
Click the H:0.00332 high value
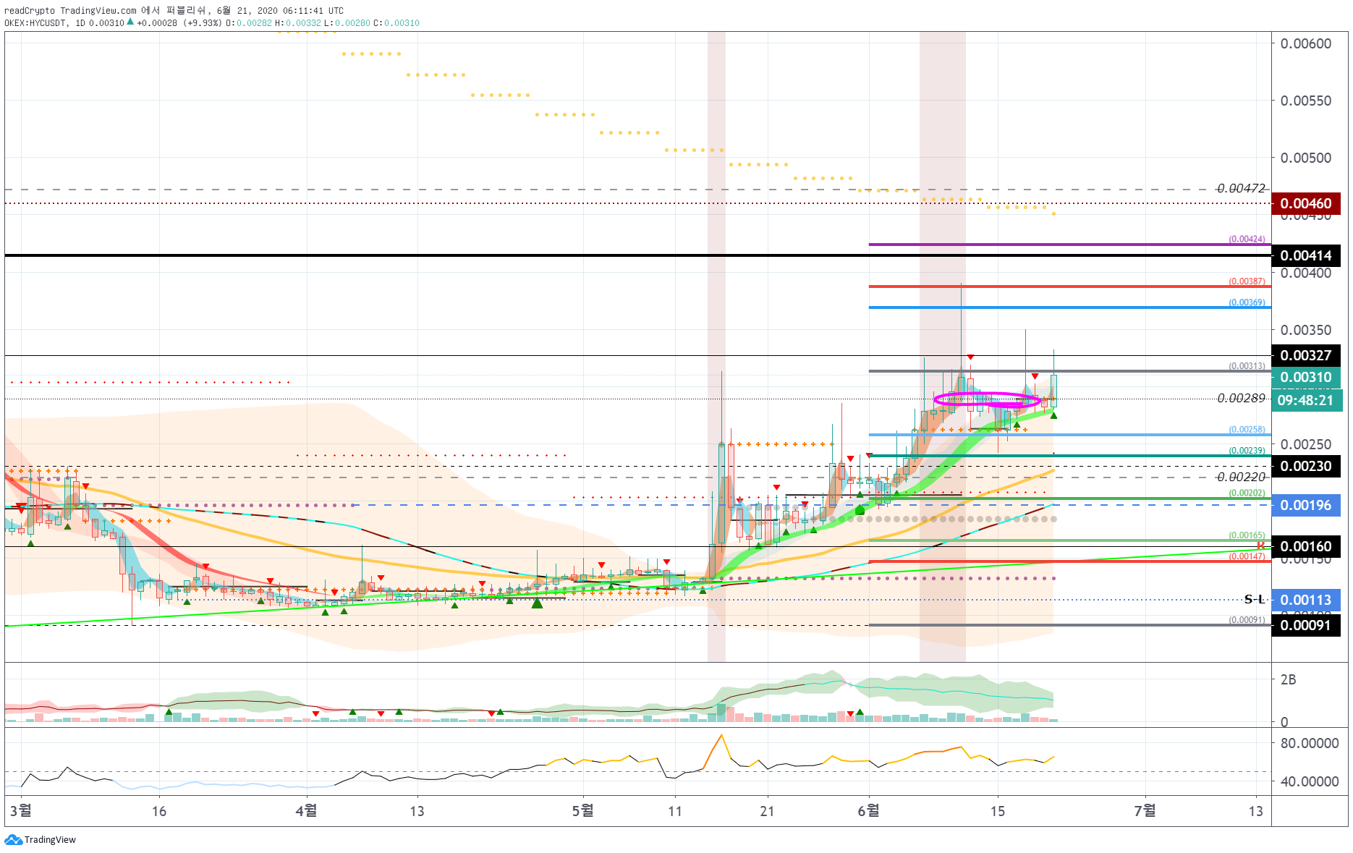[298, 23]
